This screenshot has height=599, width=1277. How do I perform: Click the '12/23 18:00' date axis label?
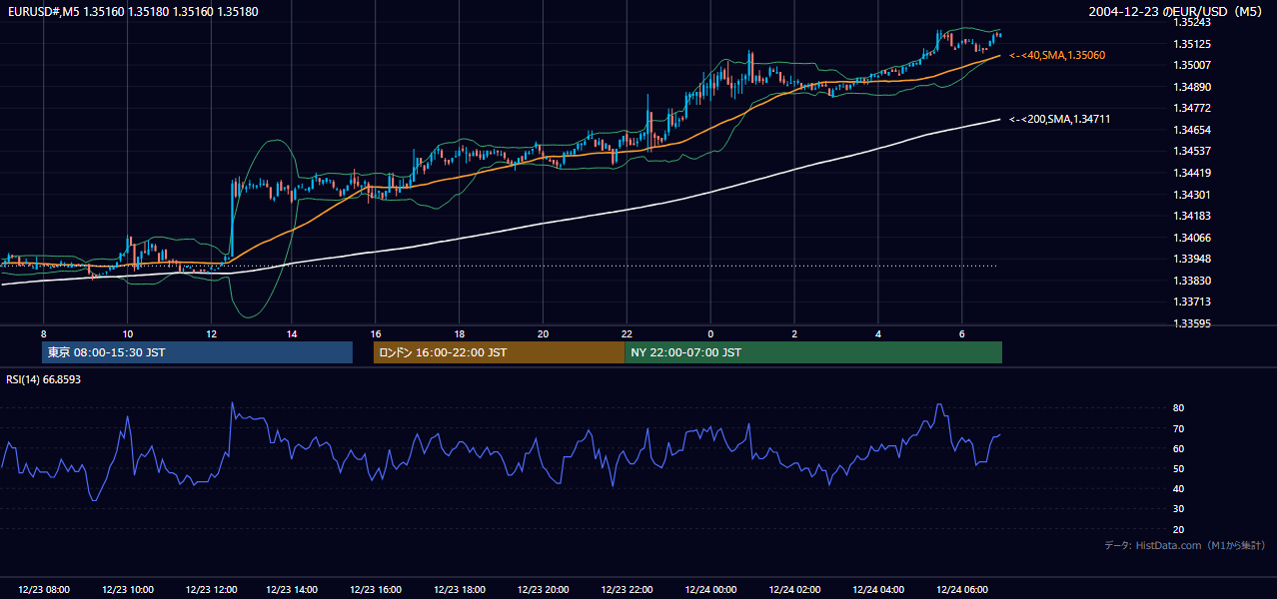pos(461,590)
